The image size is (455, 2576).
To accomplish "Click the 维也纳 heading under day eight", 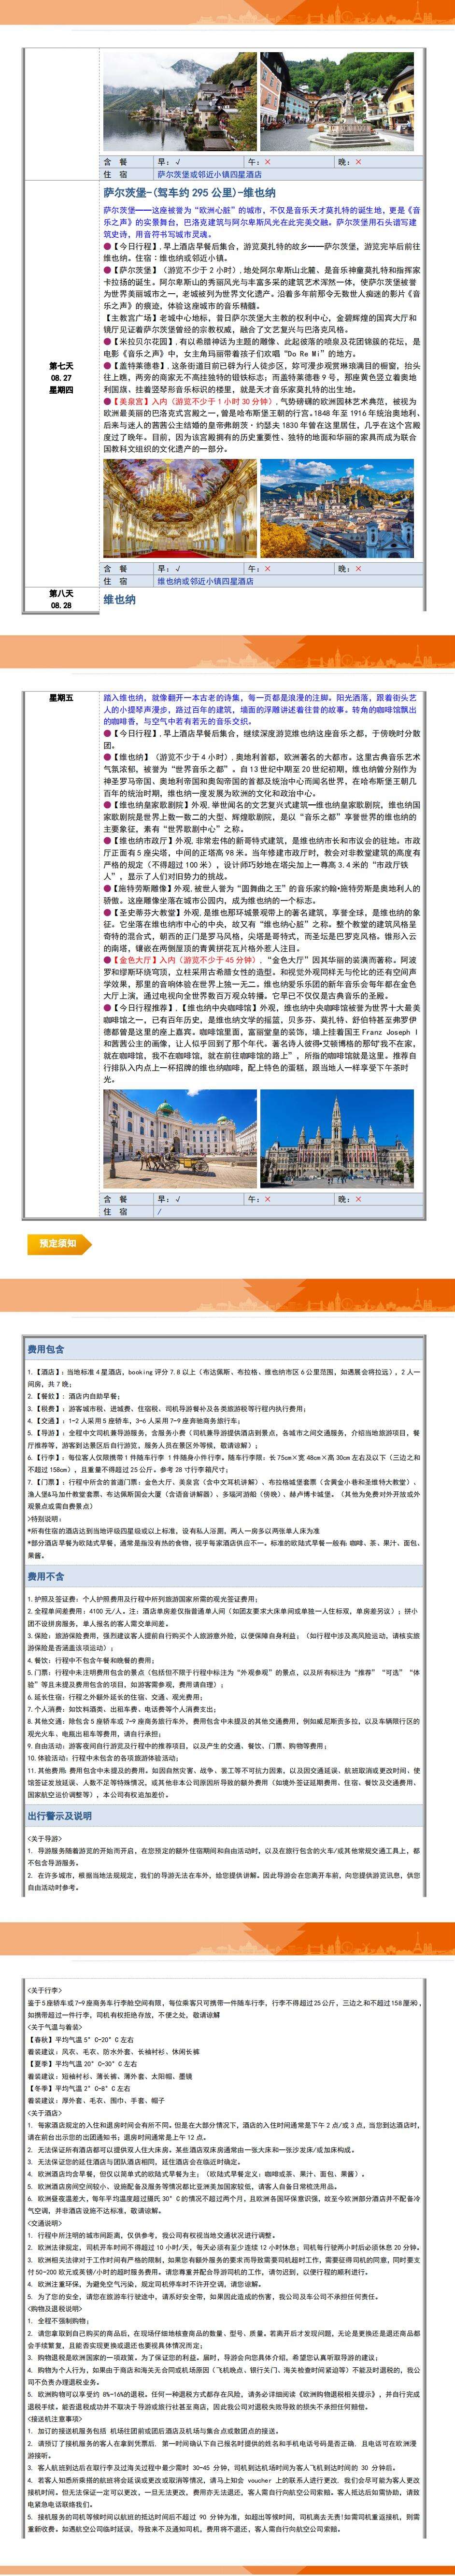I will tap(120, 599).
